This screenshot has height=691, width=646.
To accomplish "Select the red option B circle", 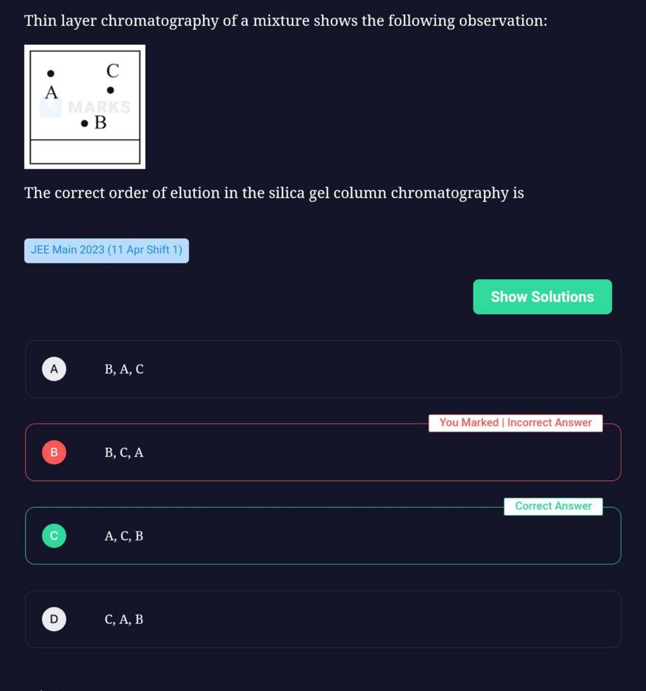I will [54, 452].
